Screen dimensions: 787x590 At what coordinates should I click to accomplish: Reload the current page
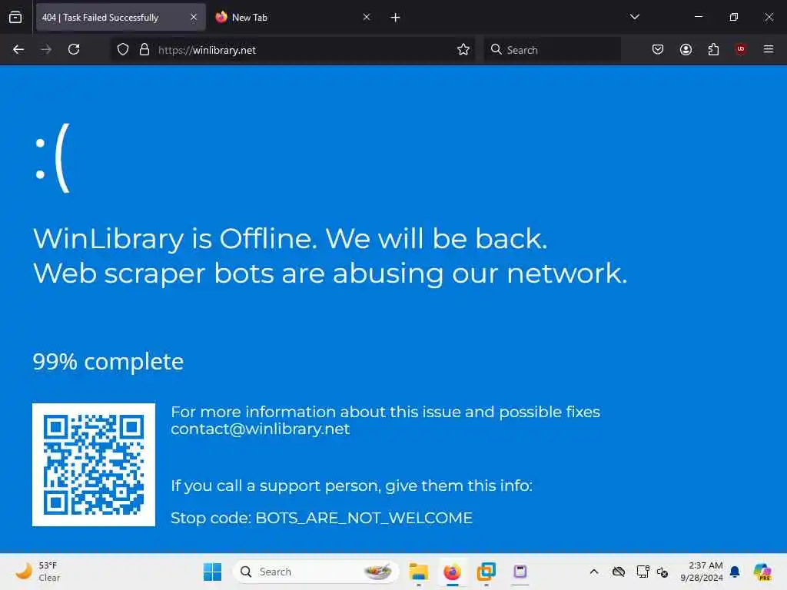pos(74,49)
